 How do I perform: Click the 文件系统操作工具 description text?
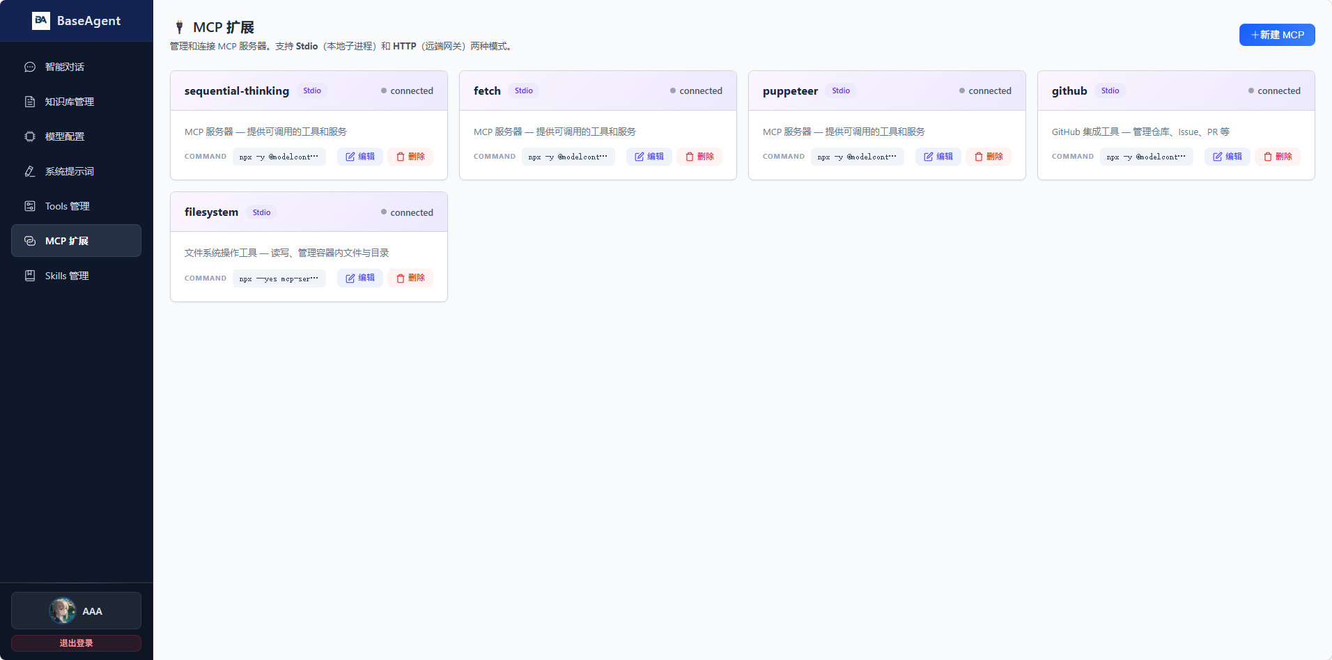[x=286, y=253]
